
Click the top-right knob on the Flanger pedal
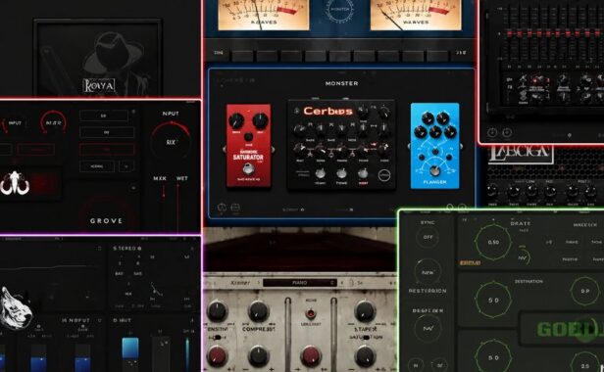point(443,118)
